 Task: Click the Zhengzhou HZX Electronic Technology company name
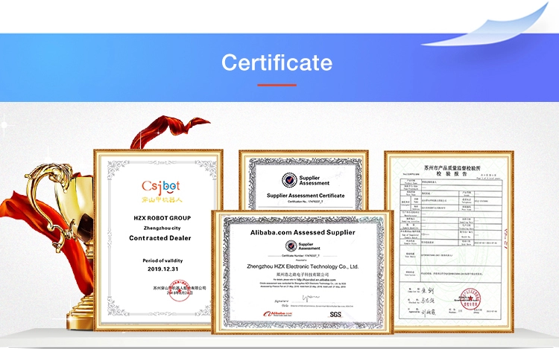(303, 266)
